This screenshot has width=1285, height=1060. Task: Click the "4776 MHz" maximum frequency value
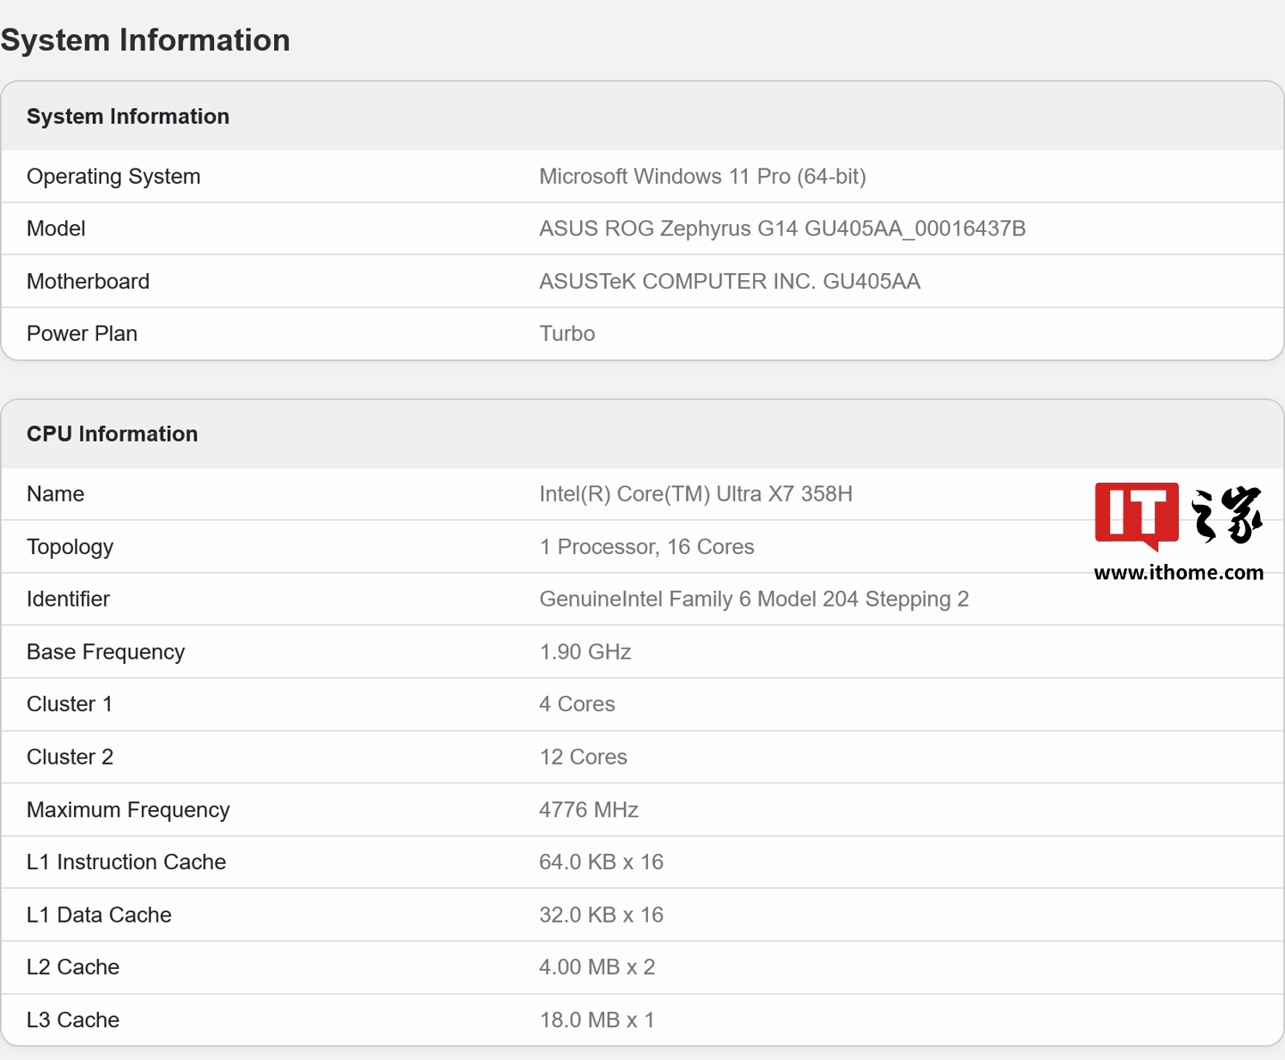[589, 809]
